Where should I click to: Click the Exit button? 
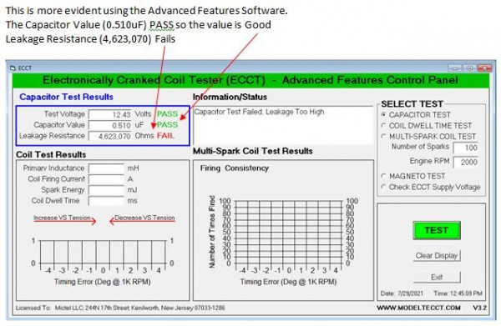point(437,277)
